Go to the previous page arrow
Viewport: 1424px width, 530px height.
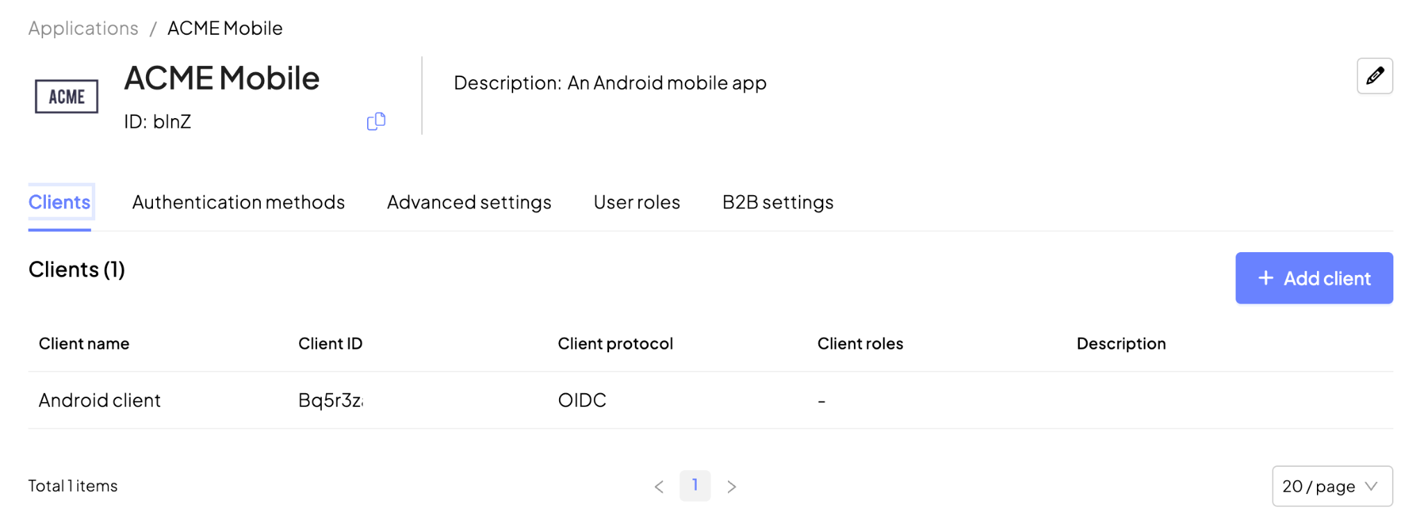(659, 486)
